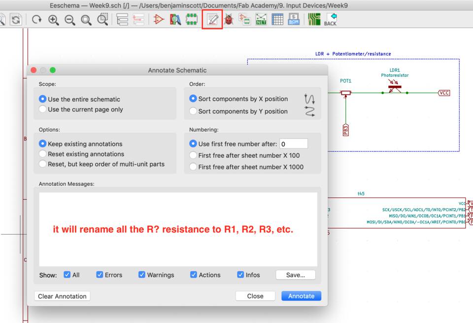The image size is (473, 323).
Task: Open Pcbnew board layout icon
Action: pyautogui.click(x=314, y=19)
